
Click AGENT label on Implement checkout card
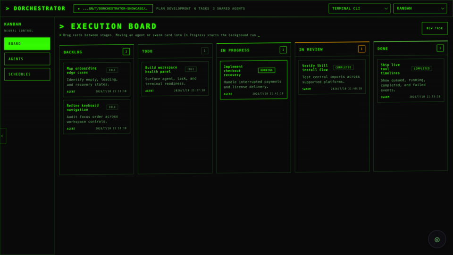pos(228,94)
